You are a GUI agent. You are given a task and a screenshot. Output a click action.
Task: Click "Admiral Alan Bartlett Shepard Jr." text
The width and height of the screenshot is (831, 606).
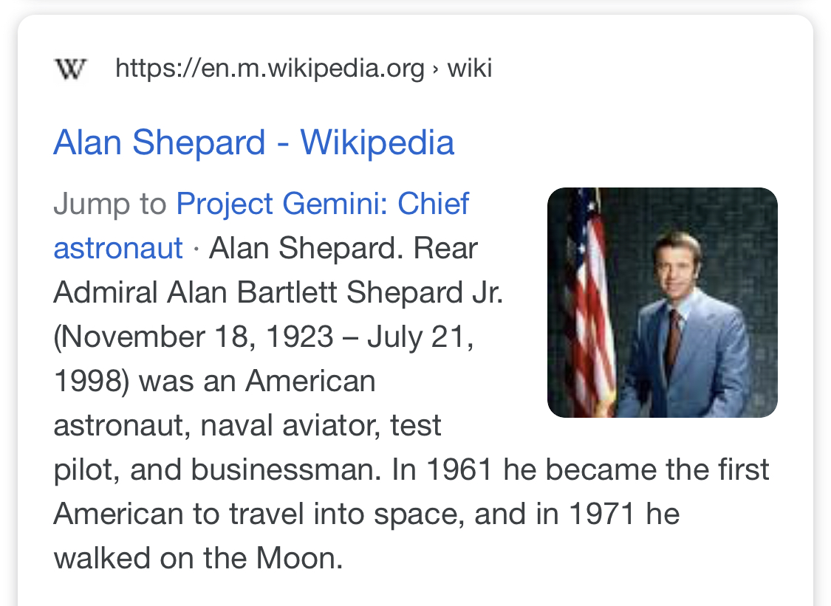tap(278, 292)
